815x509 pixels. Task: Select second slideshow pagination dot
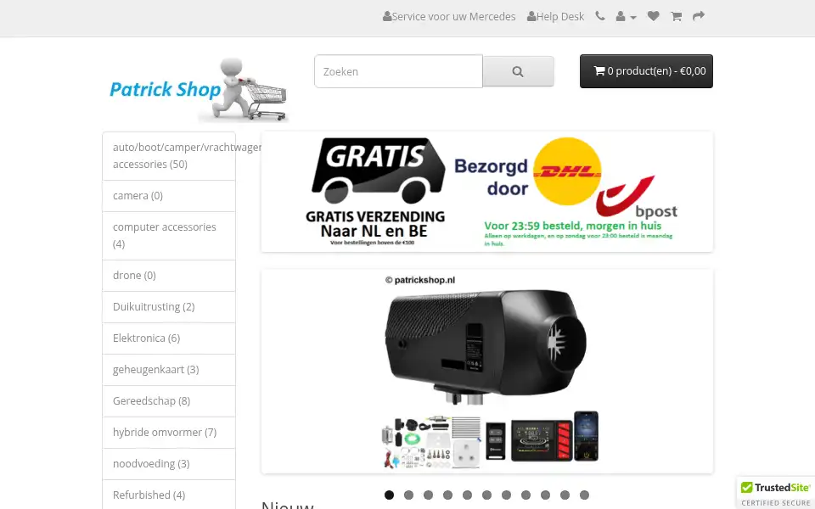[x=408, y=495]
